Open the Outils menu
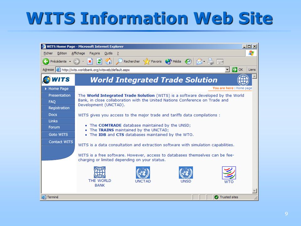The image size is (301, 226). coord(108,53)
